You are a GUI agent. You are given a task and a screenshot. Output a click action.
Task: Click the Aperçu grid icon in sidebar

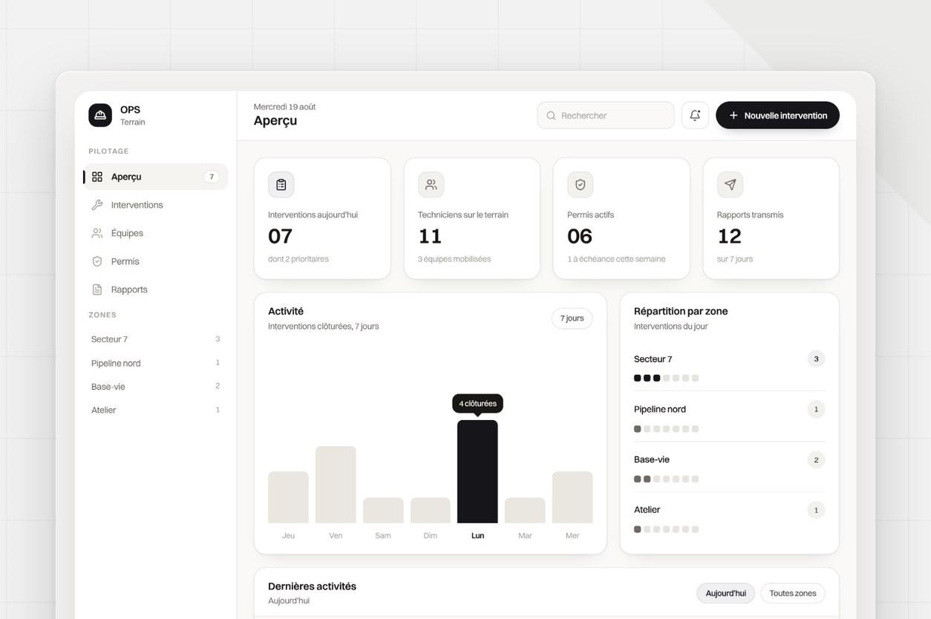[x=97, y=177]
